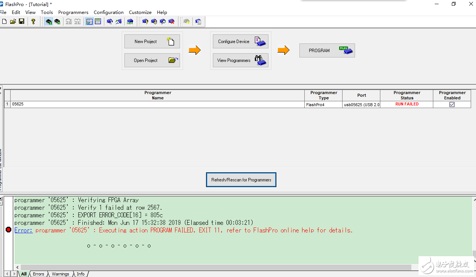Switch to the Info log tab

tap(81, 274)
